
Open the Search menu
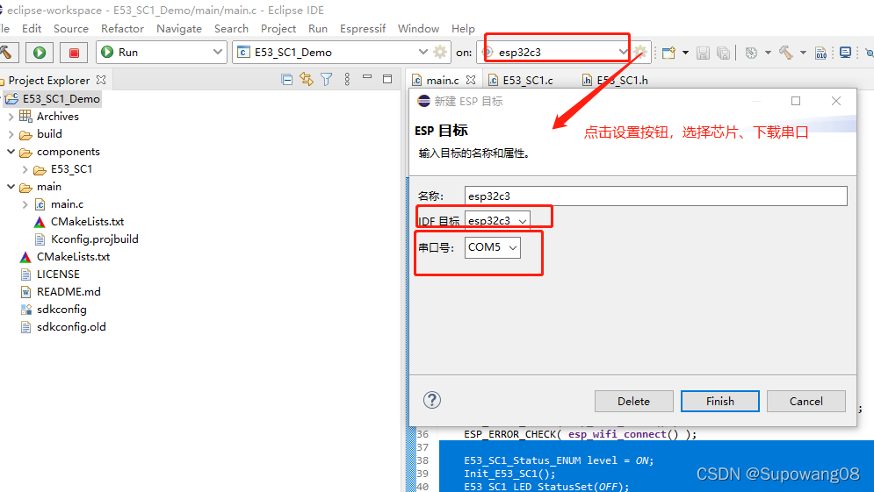pyautogui.click(x=231, y=28)
